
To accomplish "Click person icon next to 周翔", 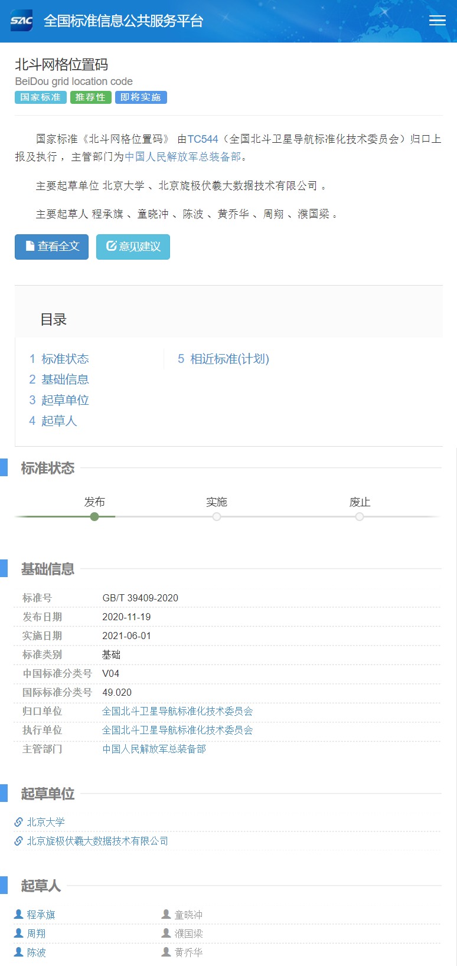I will pyautogui.click(x=19, y=933).
